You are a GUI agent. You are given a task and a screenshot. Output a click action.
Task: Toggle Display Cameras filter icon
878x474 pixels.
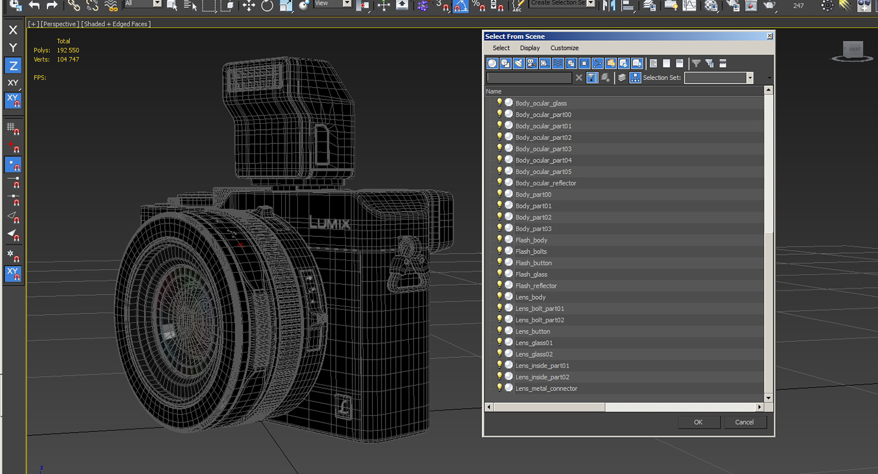532,63
